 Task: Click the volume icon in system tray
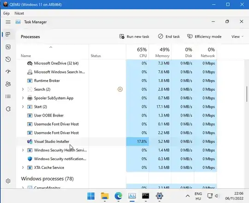217,196
